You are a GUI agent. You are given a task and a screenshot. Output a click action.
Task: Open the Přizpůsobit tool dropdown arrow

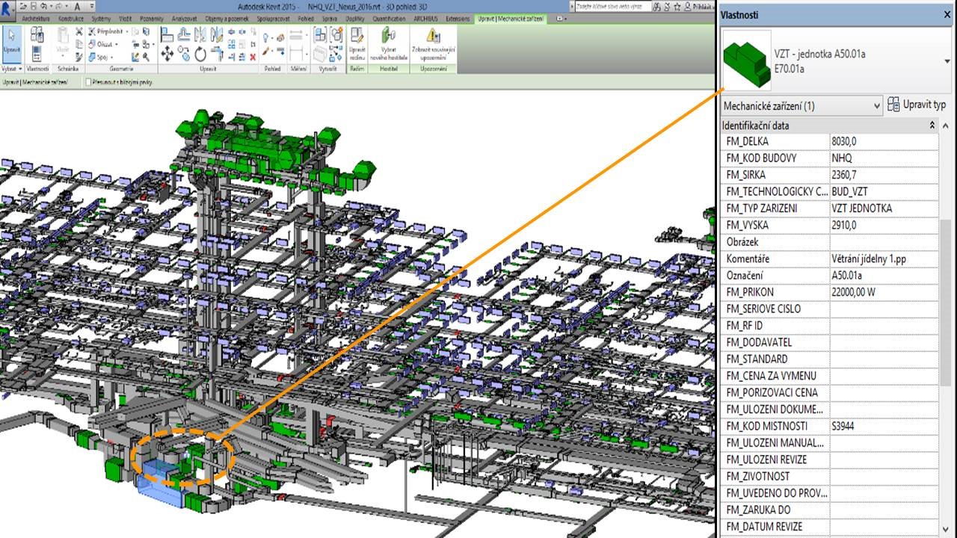coord(126,31)
